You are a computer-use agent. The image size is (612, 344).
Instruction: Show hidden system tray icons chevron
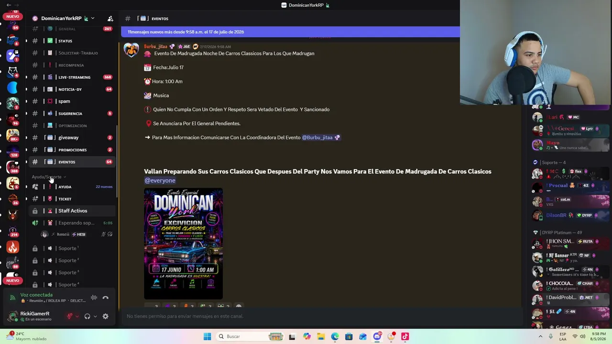[541, 336]
